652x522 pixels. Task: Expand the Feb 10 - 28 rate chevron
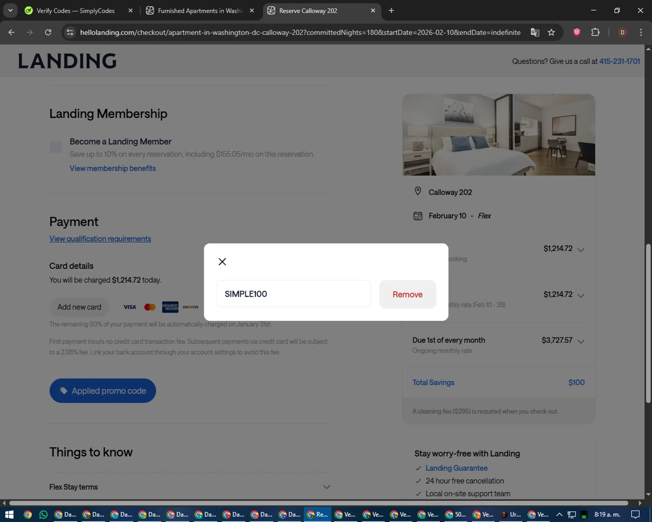[581, 296]
